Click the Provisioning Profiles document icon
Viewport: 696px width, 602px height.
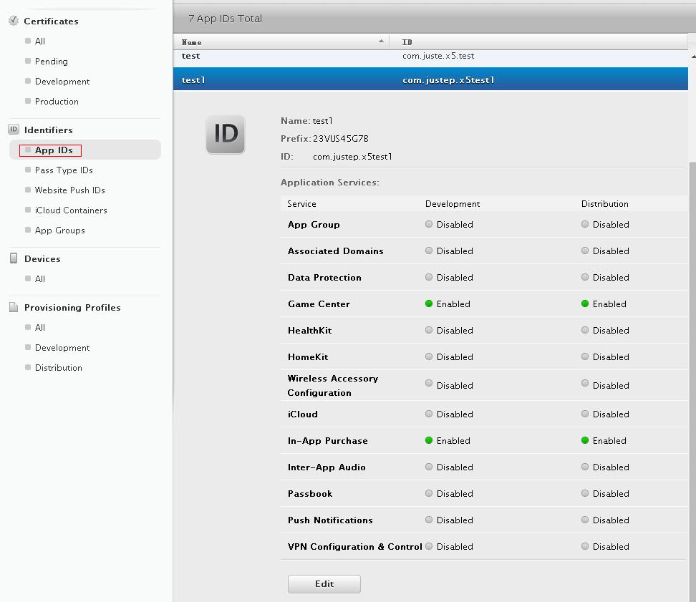(13, 307)
